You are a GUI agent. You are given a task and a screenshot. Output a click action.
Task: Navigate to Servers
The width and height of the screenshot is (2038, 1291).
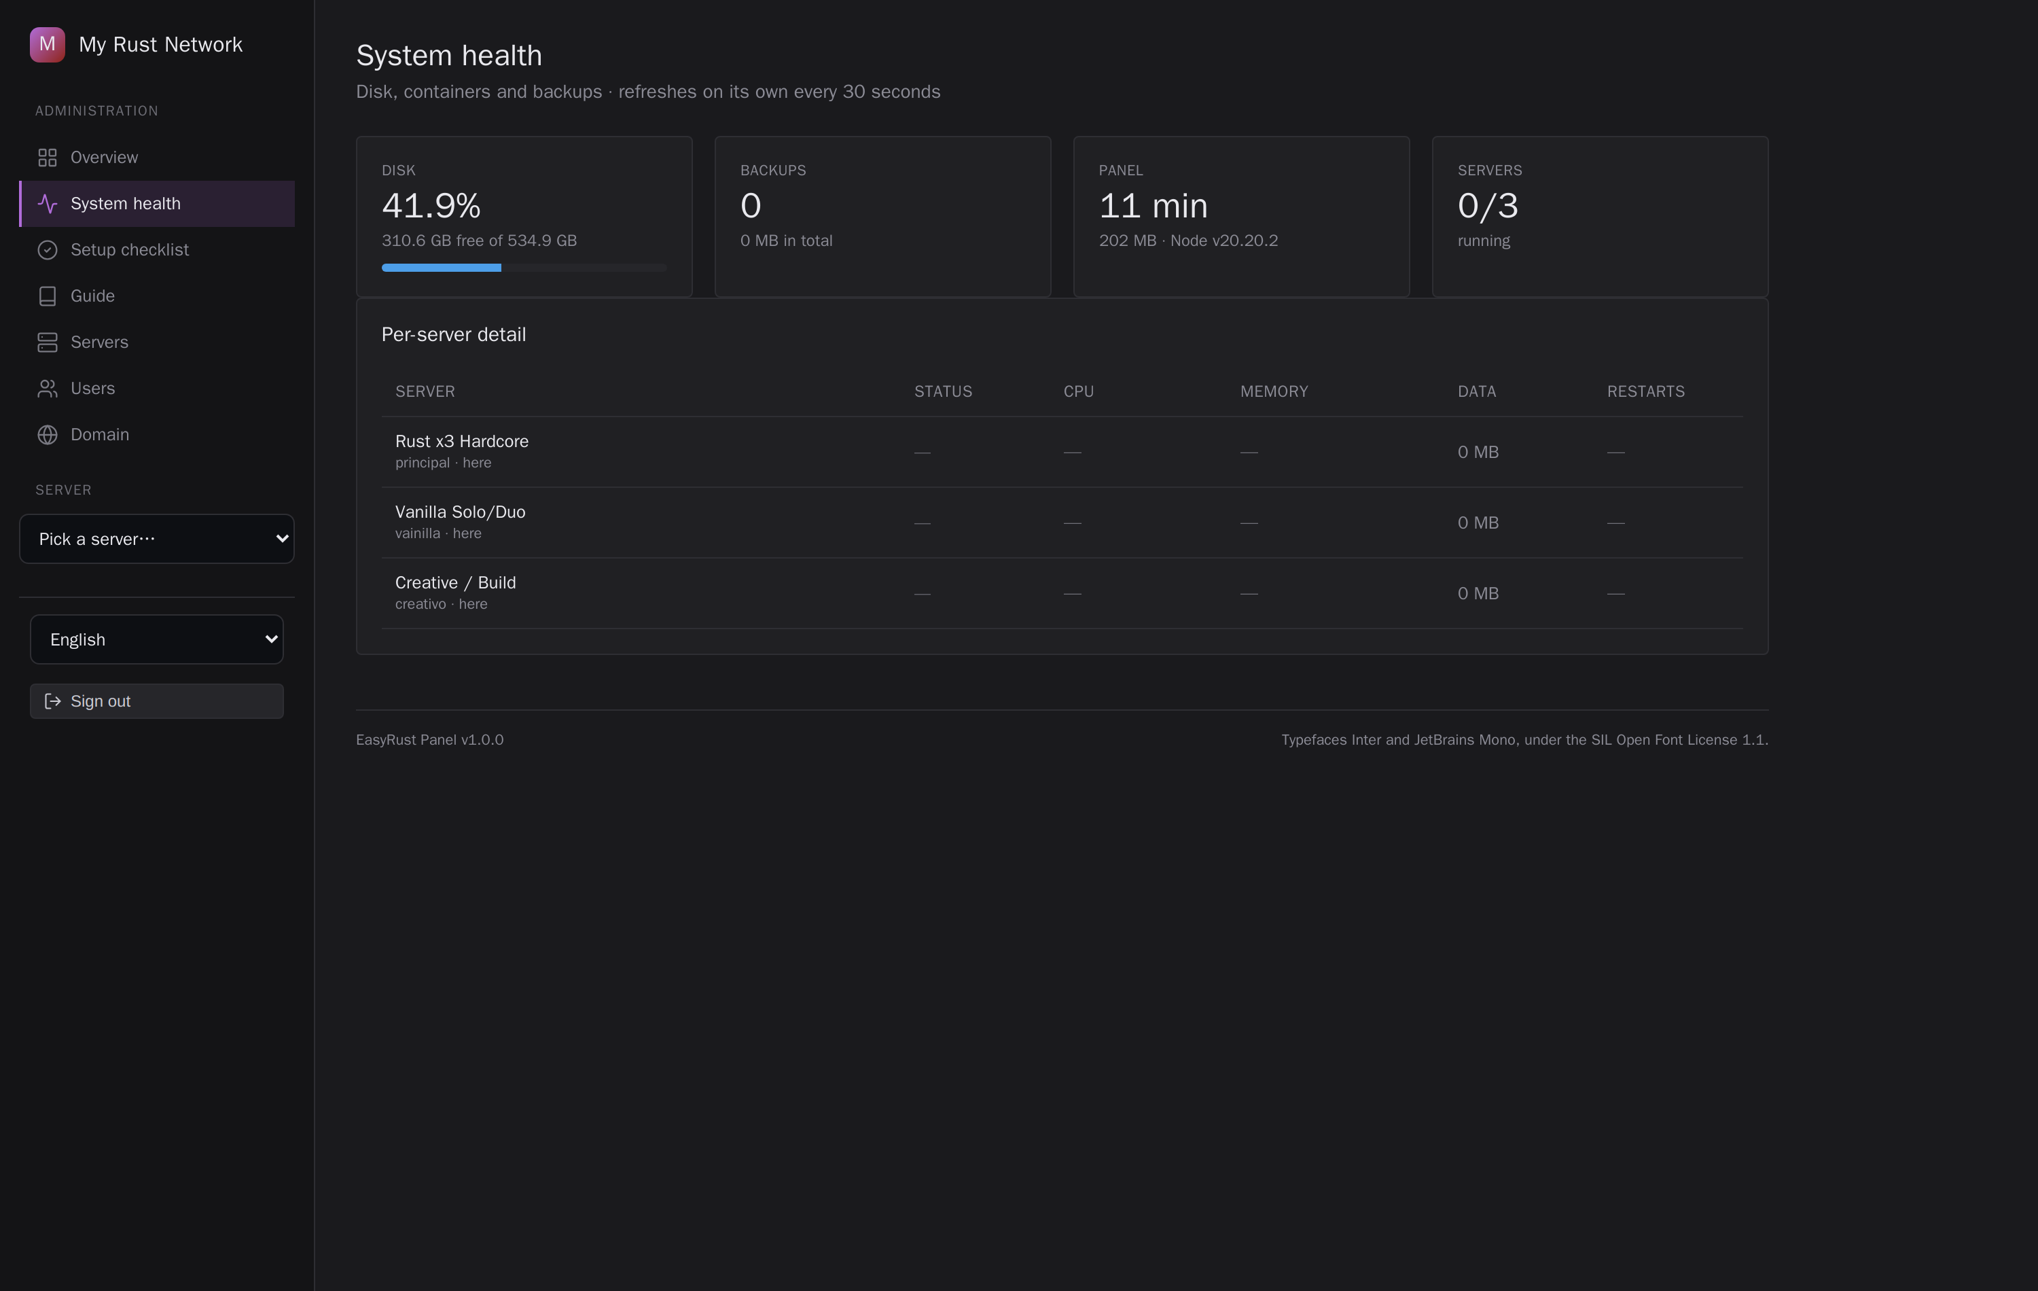(x=158, y=342)
